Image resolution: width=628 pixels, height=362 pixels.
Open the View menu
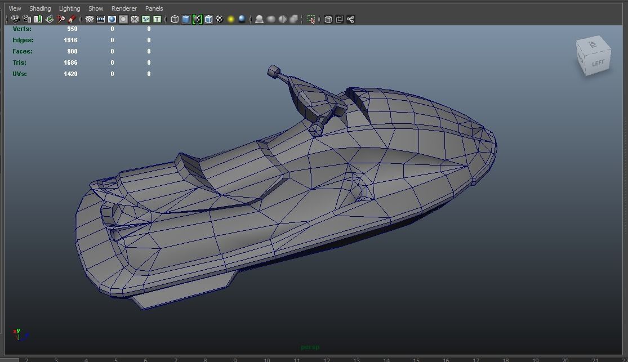(x=15, y=8)
